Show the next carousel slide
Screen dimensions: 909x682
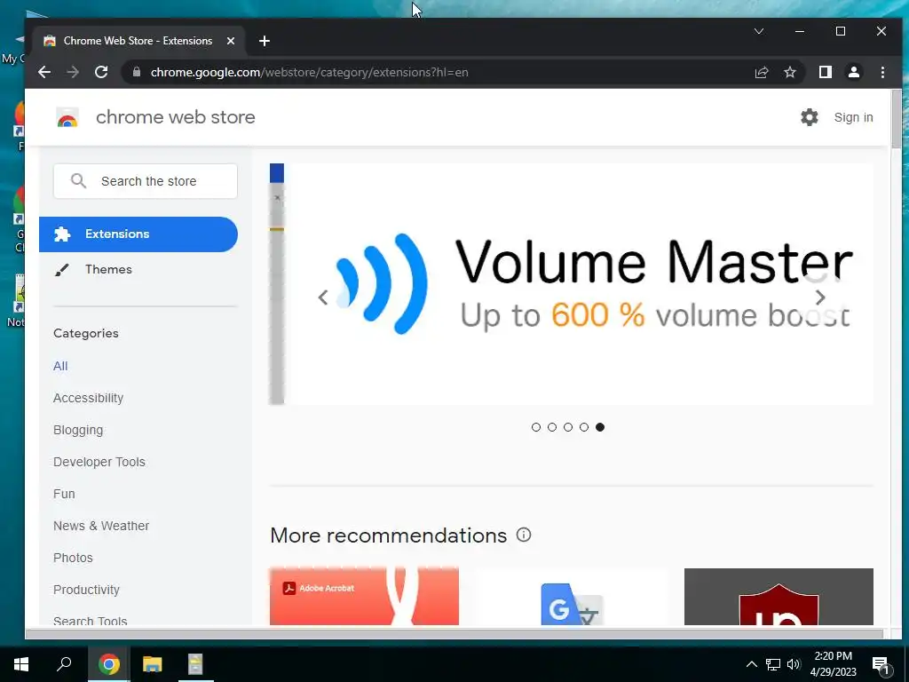tap(819, 297)
